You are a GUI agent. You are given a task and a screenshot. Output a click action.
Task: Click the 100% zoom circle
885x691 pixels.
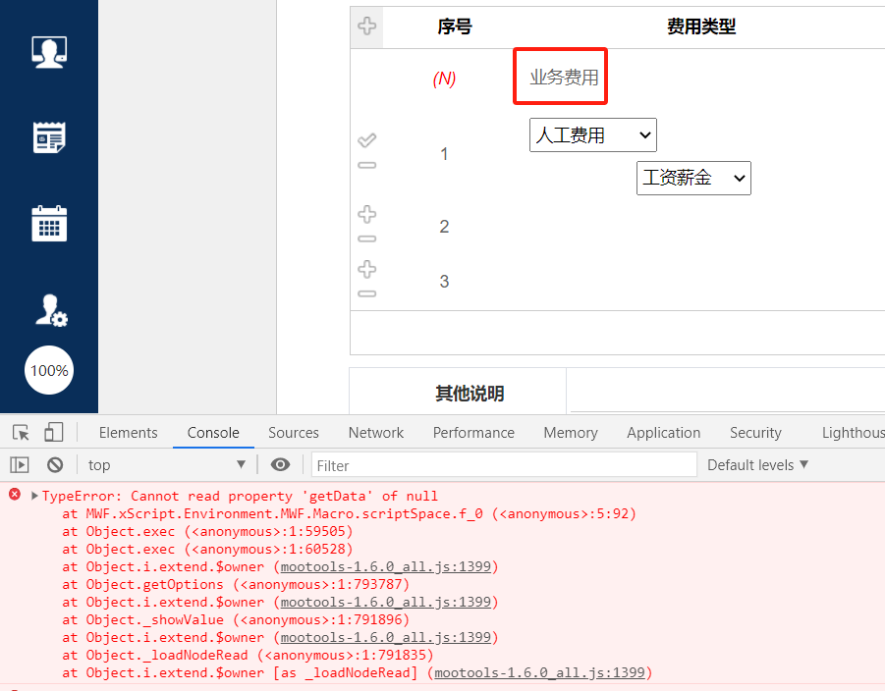49,370
